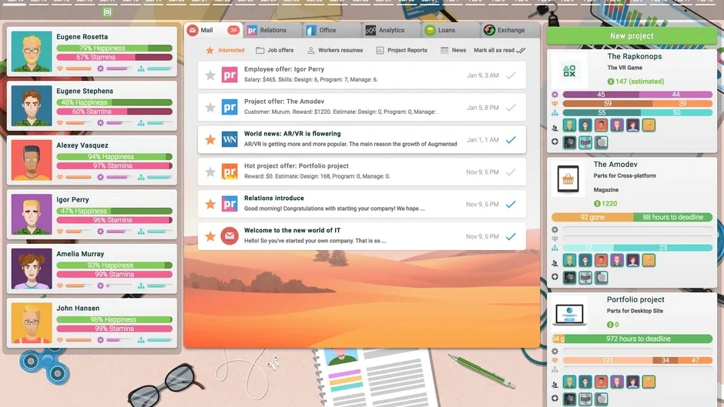This screenshot has height=407, width=724.
Task: Toggle read check on Welcome mail
Action: point(511,237)
